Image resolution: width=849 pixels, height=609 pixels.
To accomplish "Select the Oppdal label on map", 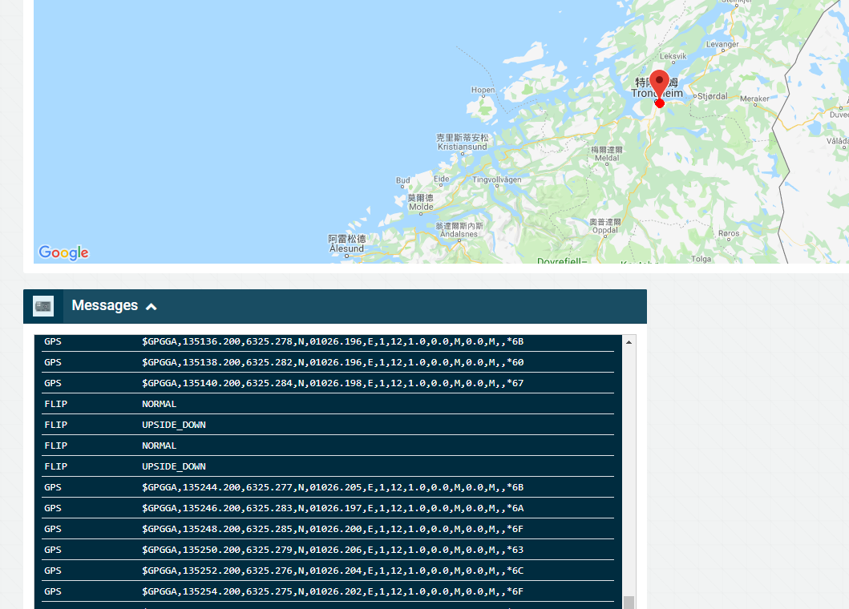I will pyautogui.click(x=605, y=229).
